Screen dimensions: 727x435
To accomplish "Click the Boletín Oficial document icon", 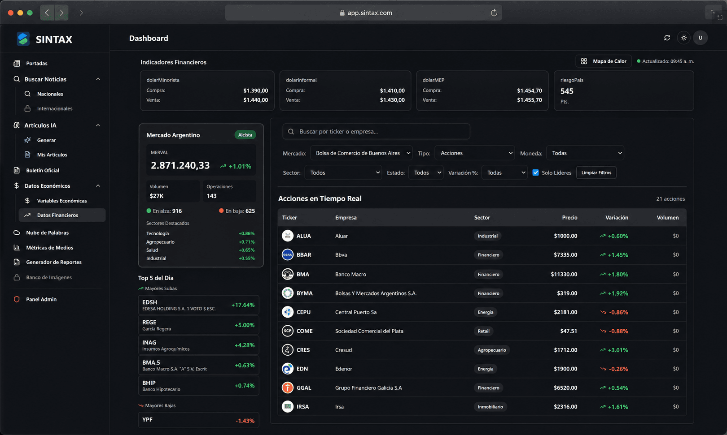I will pyautogui.click(x=17, y=170).
